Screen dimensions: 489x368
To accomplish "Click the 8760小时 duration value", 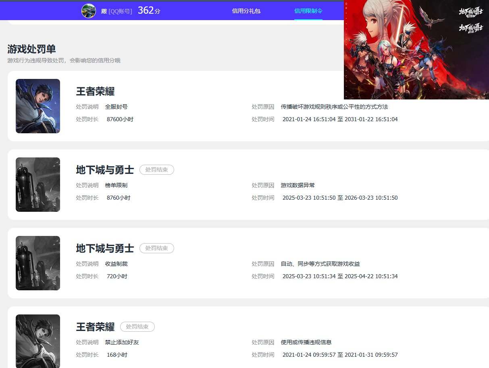I will [x=119, y=198].
